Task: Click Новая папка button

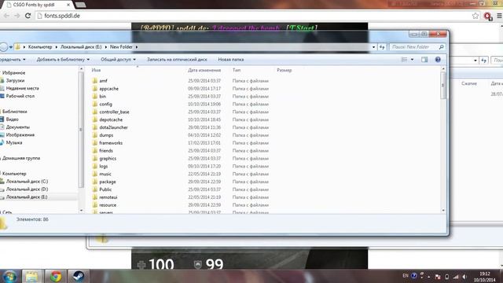Action: (230, 60)
